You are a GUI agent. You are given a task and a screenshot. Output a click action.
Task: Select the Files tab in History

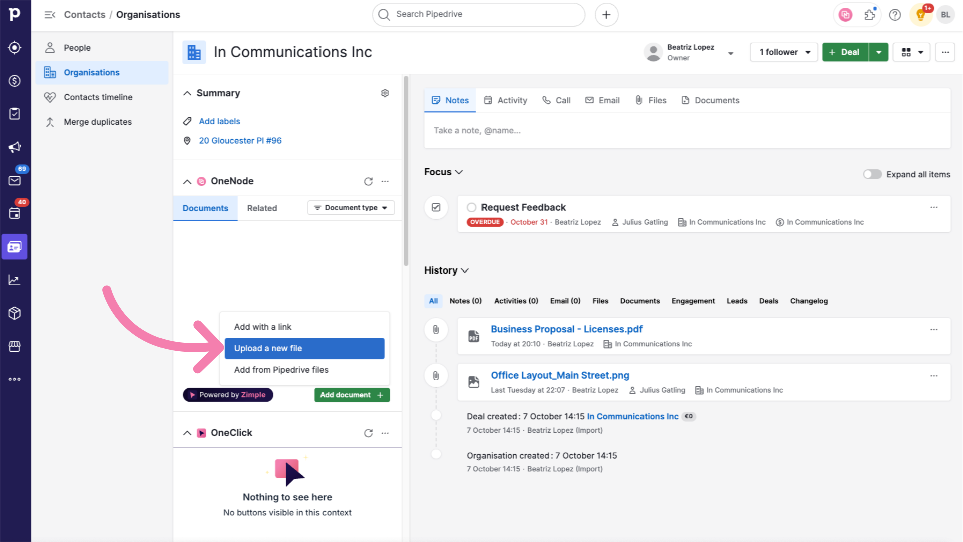(600, 301)
